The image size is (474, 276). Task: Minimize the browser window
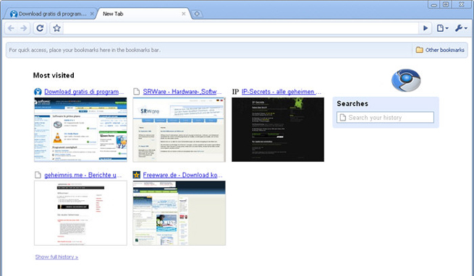click(433, 4)
